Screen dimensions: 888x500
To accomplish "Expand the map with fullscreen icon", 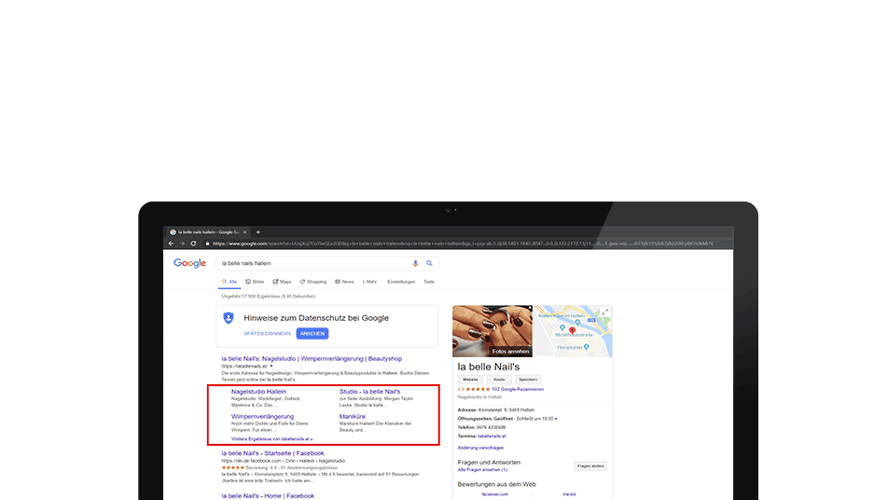I will tap(604, 312).
